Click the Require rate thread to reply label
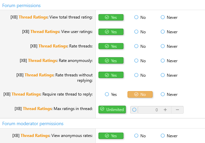Screen dimensions: 205x143 48,94
